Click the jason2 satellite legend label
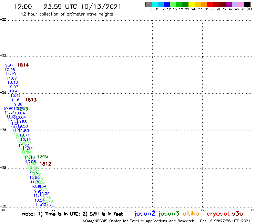Viewport: 255px width, 224px height. pyautogui.click(x=145, y=214)
